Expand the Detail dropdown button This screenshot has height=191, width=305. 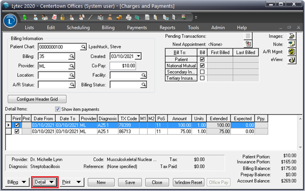coord(45,182)
